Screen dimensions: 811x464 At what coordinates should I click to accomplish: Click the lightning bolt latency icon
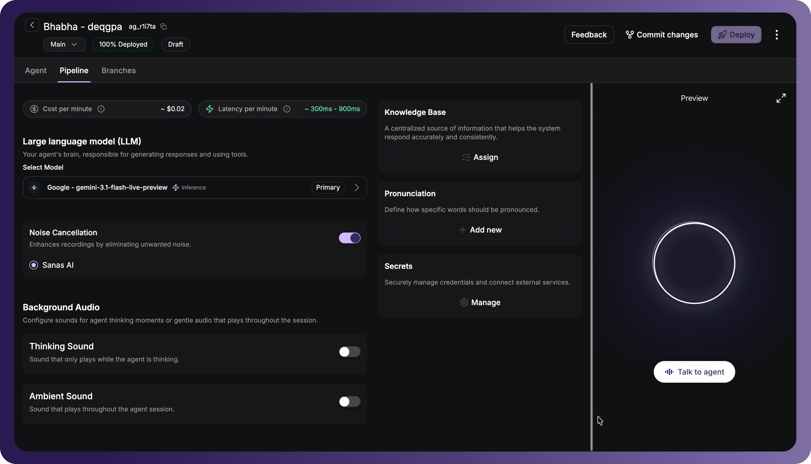209,109
